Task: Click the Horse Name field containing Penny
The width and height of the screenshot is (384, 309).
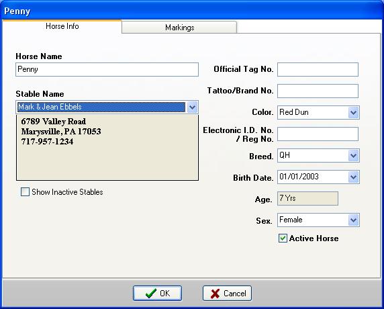Action: (x=107, y=69)
